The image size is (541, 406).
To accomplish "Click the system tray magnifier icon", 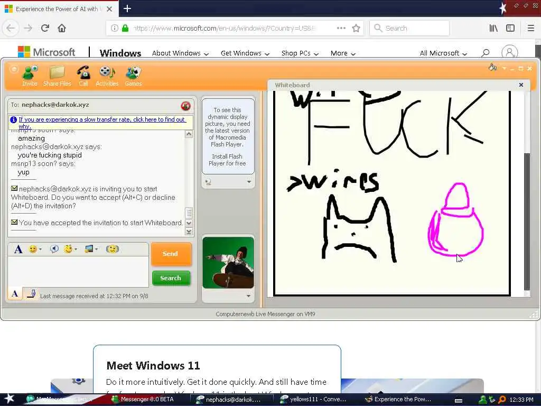I will pyautogui.click(x=502, y=400).
